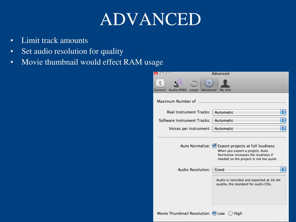Click the 'Voices per instrument:' label

coord(189,129)
